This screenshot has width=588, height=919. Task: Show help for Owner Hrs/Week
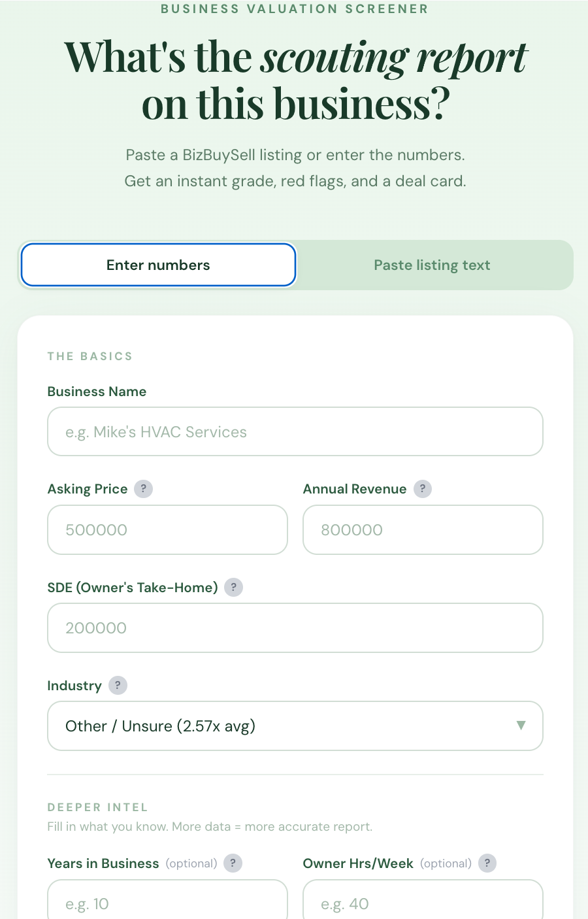(x=487, y=863)
